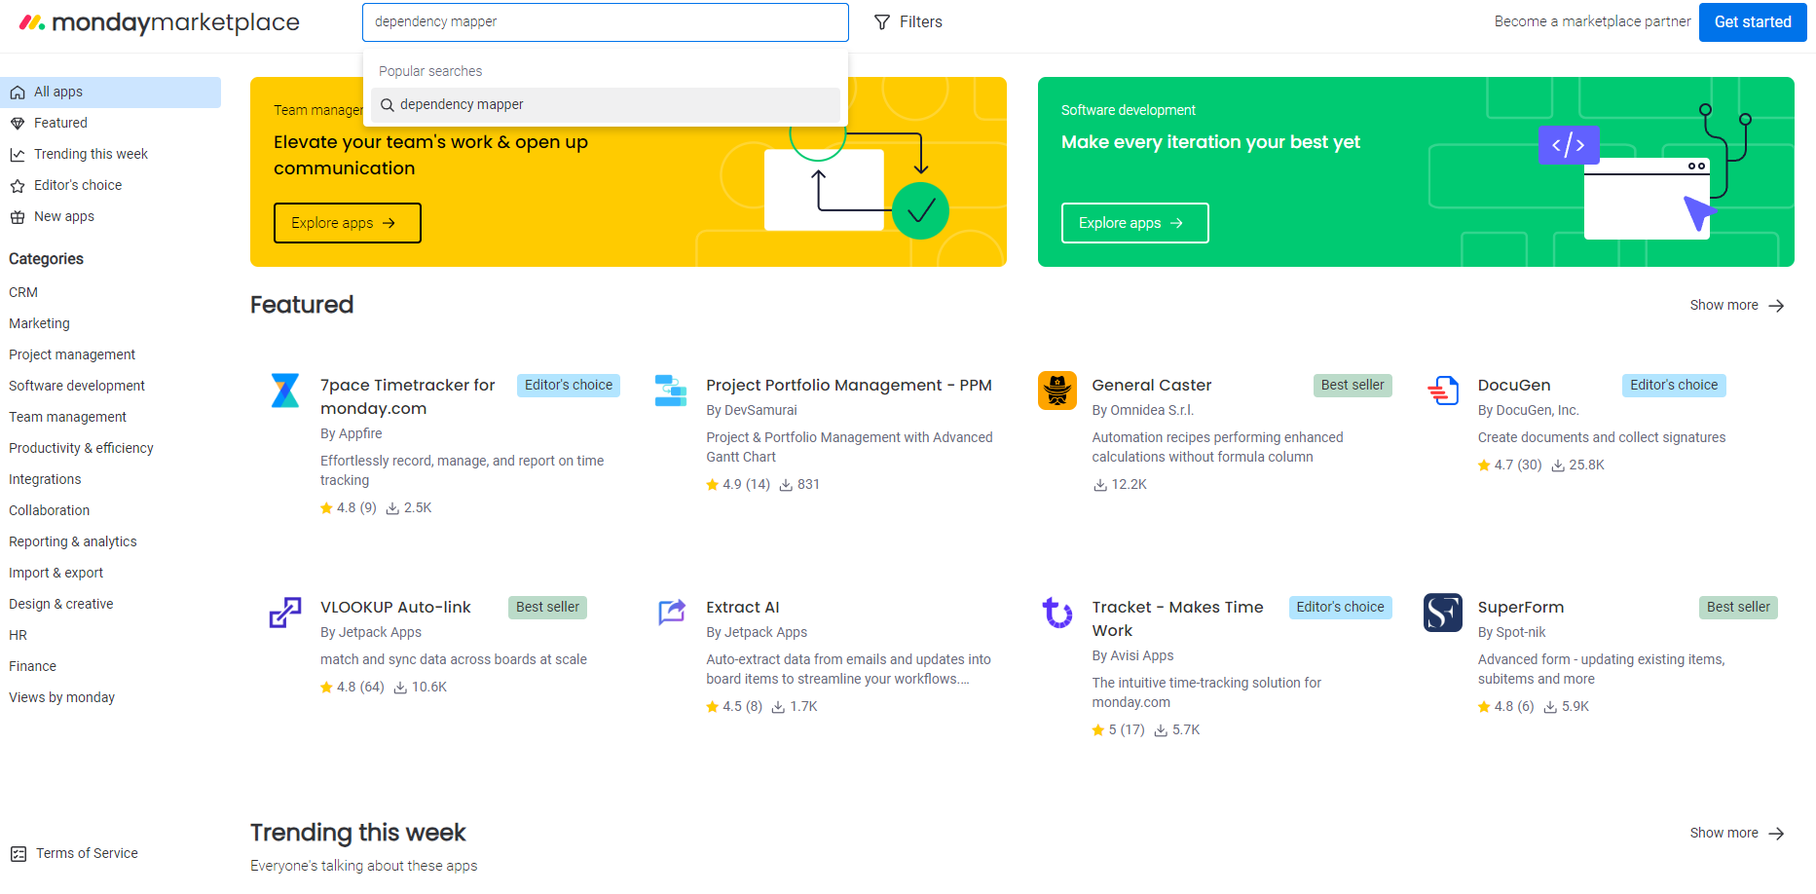Click the Tracket app icon
1816x894 pixels.
(1056, 613)
